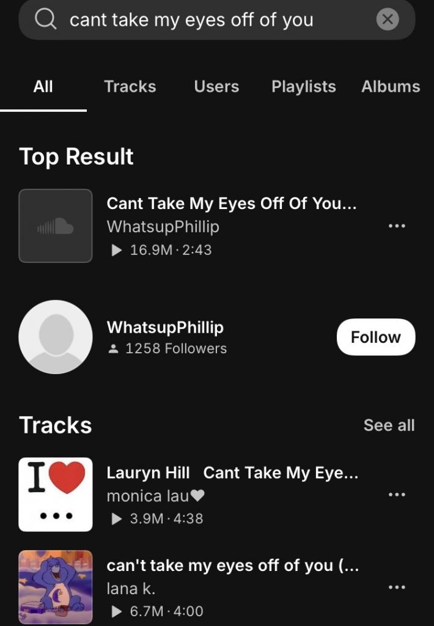Click the play icon next to 3.9M
The image size is (434, 626).
click(x=116, y=518)
